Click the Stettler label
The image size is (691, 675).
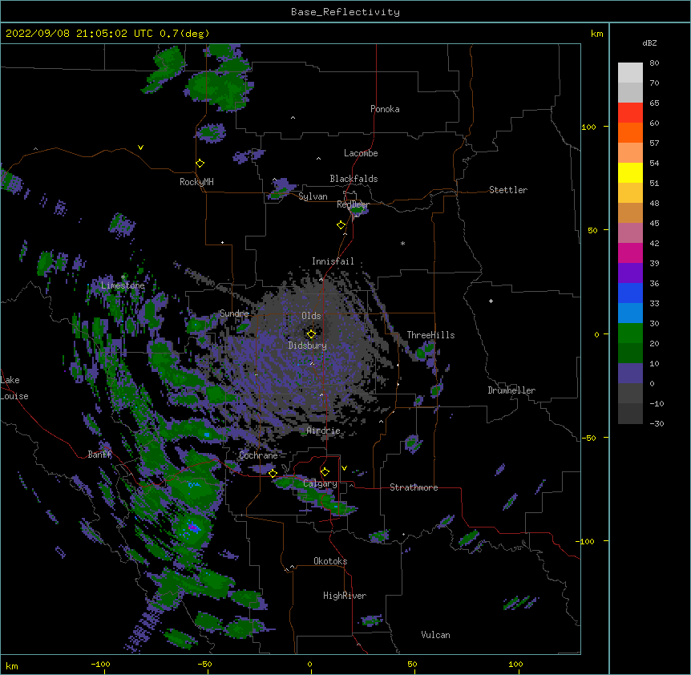click(x=508, y=190)
